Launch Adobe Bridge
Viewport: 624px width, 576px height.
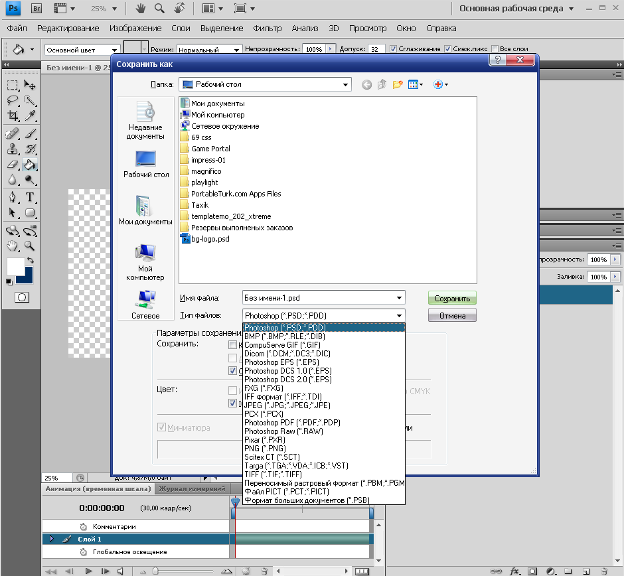tap(37, 9)
